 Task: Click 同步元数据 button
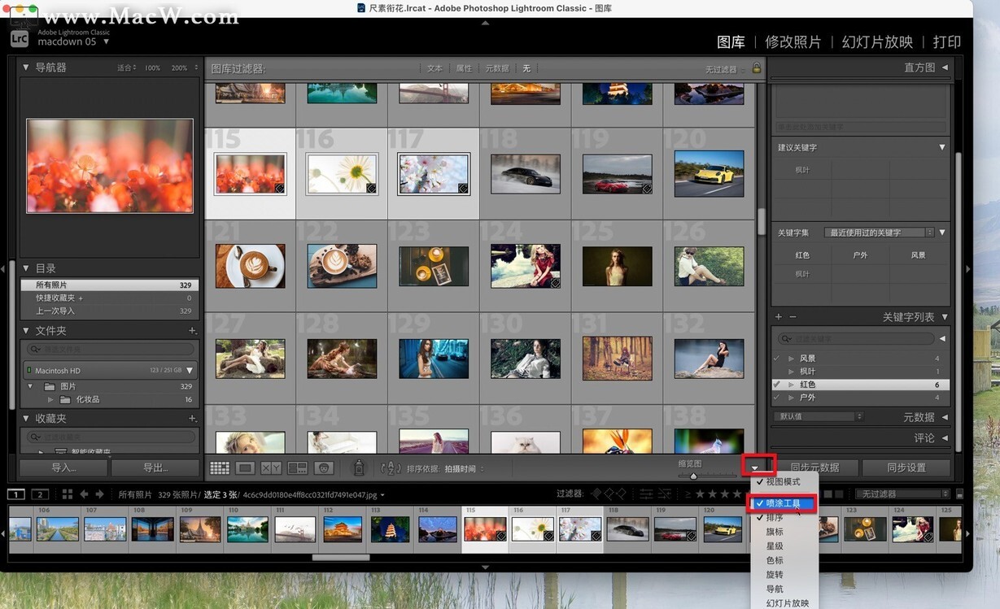click(x=814, y=468)
